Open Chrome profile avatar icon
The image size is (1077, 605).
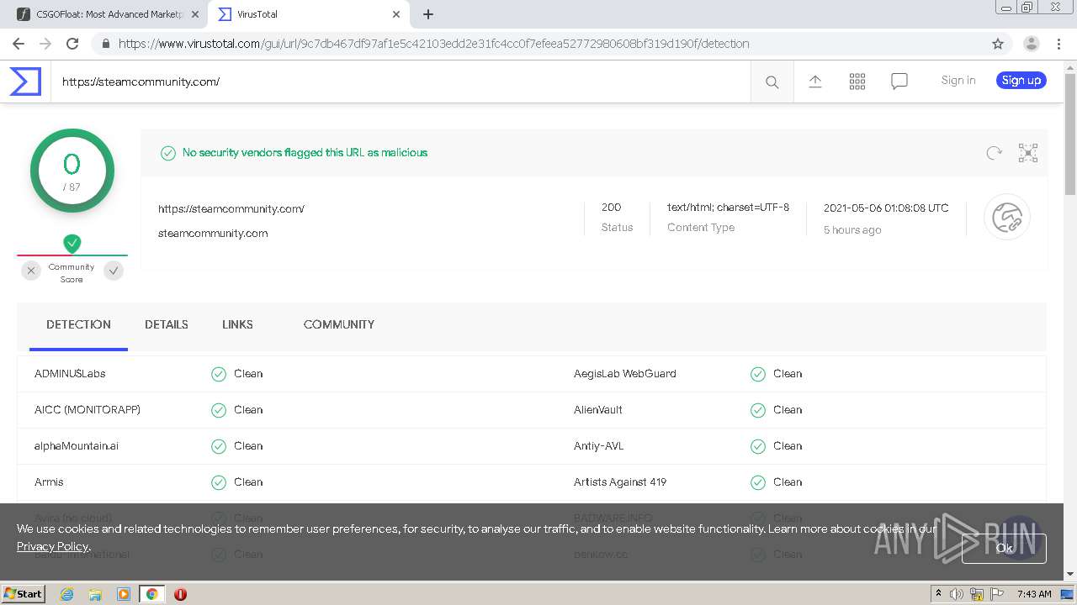tap(1032, 44)
